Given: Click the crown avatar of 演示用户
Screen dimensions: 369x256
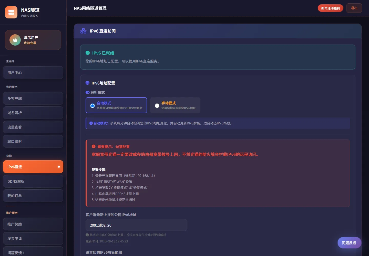Looking at the screenshot, I should [15, 40].
